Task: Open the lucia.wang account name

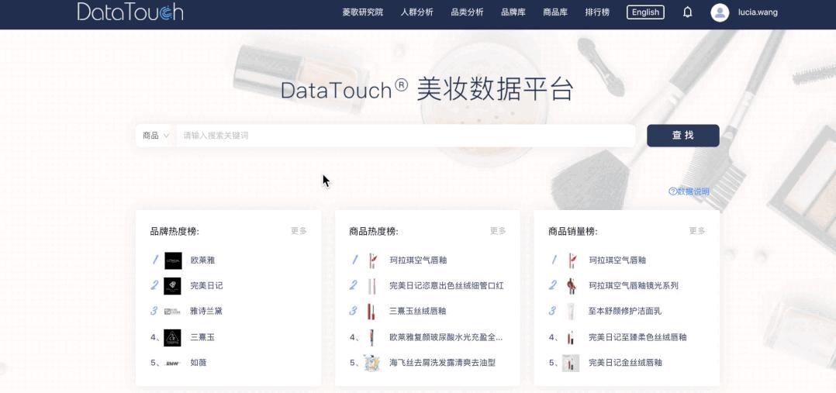Action: click(758, 12)
